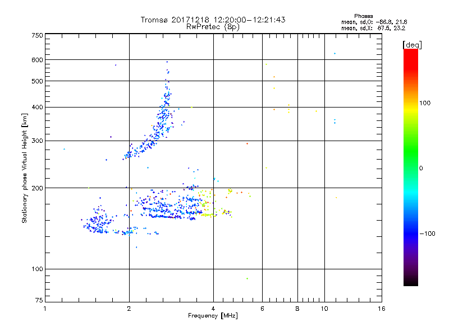This screenshot has width=449, height=336.
Task: Click the x-axis tick label '10'
Action: pos(324,309)
